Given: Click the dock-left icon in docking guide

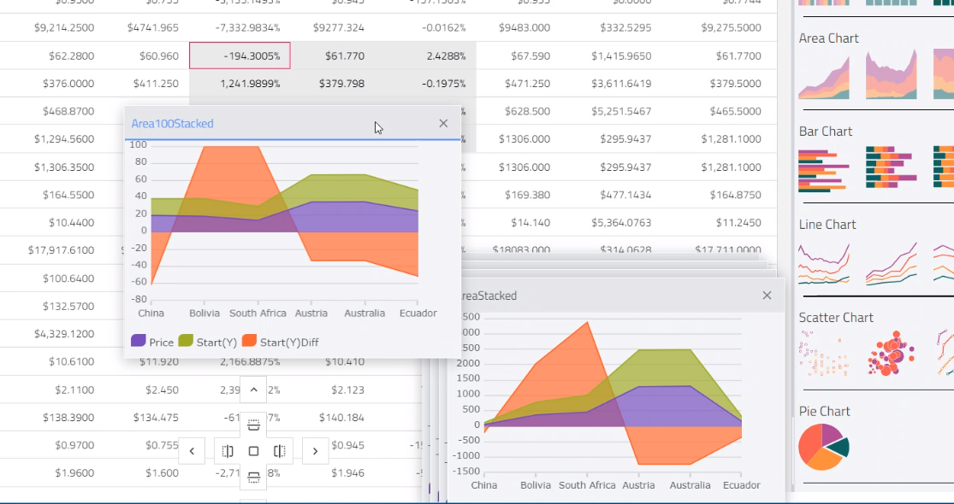Looking at the screenshot, I should tap(227, 450).
